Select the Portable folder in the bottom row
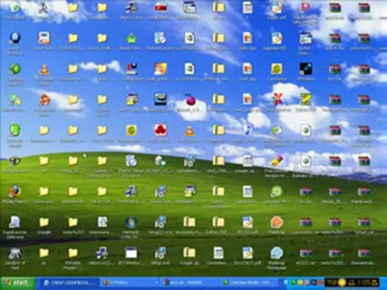The height and width of the screenshot is (290, 387). 73,253
